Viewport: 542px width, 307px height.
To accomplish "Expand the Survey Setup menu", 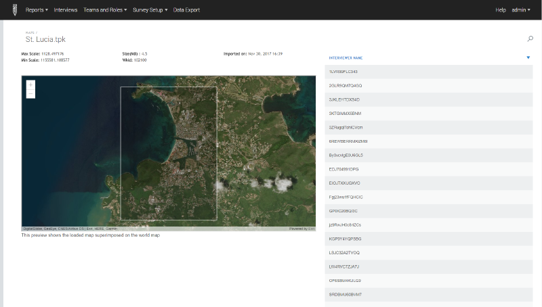I will [150, 10].
